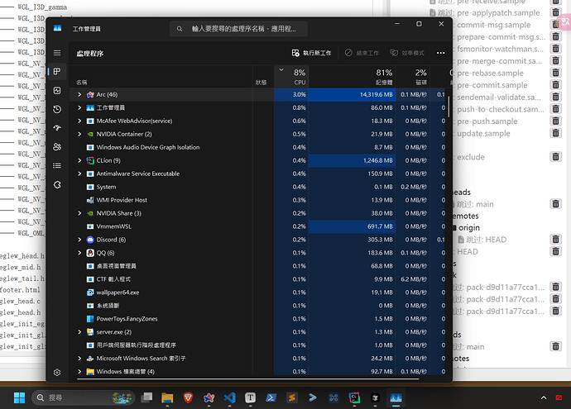This screenshot has height=409, width=571.
Task: Delete pre-rebase.sample via its trash icon
Action: (x=555, y=73)
